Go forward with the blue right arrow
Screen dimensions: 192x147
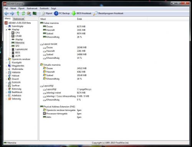click(12, 13)
